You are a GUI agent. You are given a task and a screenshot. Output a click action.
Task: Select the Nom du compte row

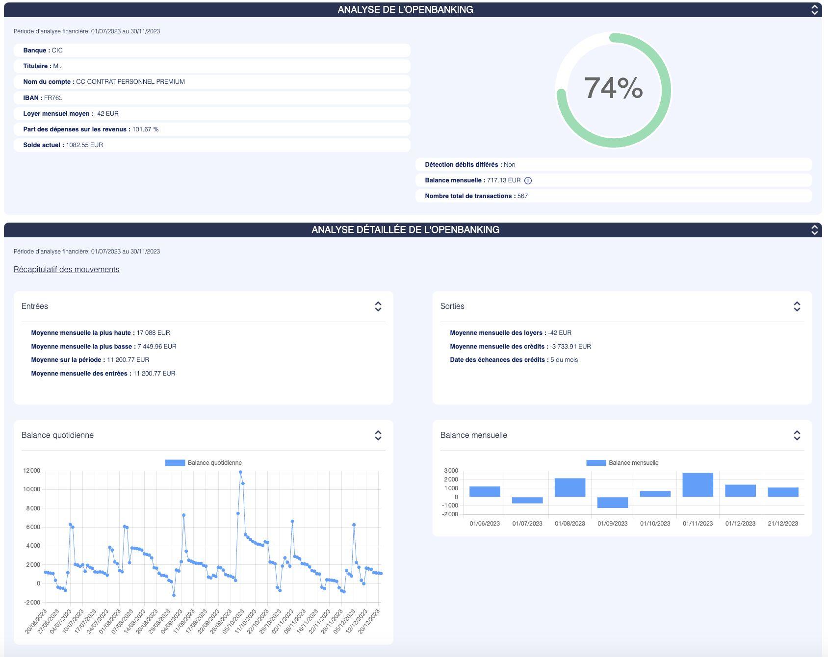pyautogui.click(x=212, y=82)
